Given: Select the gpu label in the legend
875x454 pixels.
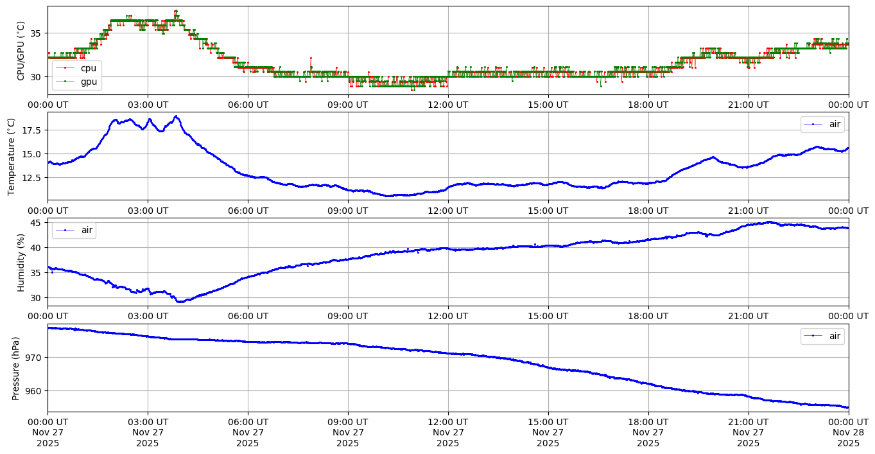Looking at the screenshot, I should click(89, 81).
